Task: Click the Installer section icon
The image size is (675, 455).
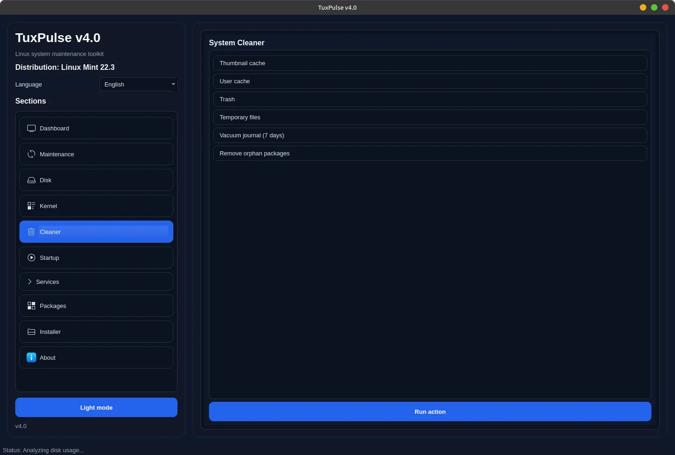Action: point(31,332)
